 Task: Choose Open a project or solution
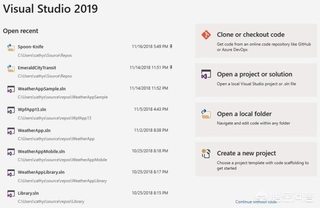click(256, 80)
